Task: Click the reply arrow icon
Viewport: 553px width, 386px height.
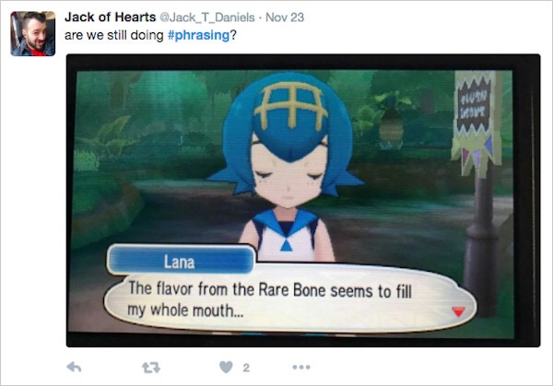Action: tap(74, 368)
